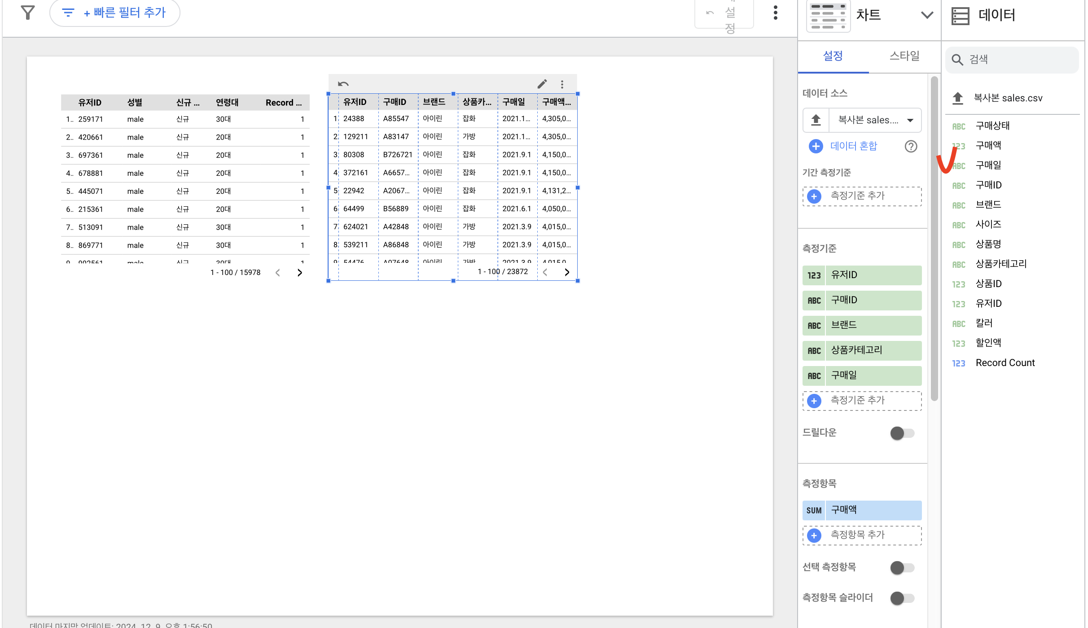1088x628 pixels.
Task: Open the selected table's three-dot menu
Action: coord(562,84)
